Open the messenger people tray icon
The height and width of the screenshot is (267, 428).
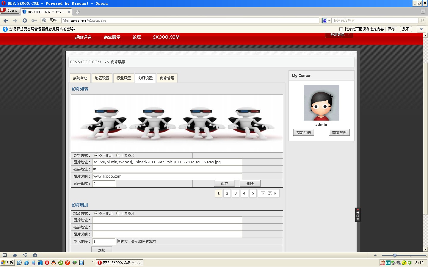click(383, 263)
